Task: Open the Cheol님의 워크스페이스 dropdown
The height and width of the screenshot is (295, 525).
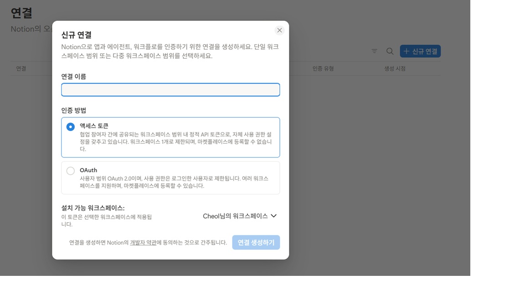Action: [x=240, y=216]
